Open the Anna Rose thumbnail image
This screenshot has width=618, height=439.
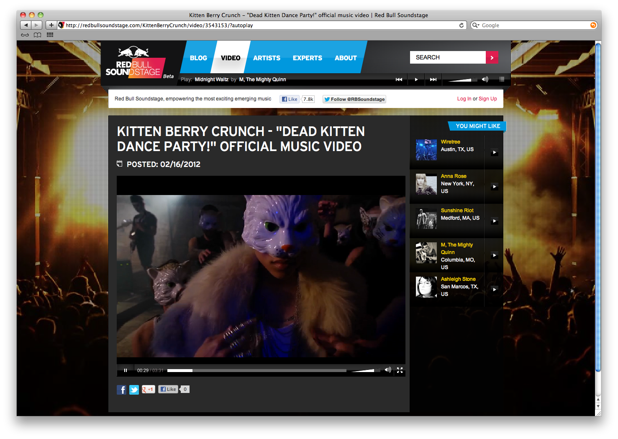click(426, 184)
